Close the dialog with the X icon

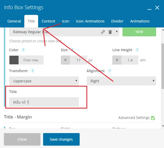[x=157, y=8]
